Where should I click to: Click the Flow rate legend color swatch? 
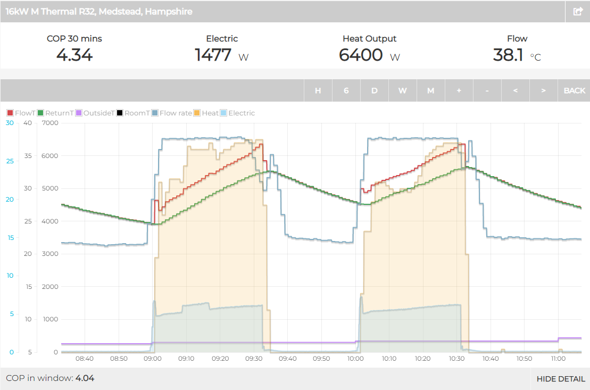point(155,113)
